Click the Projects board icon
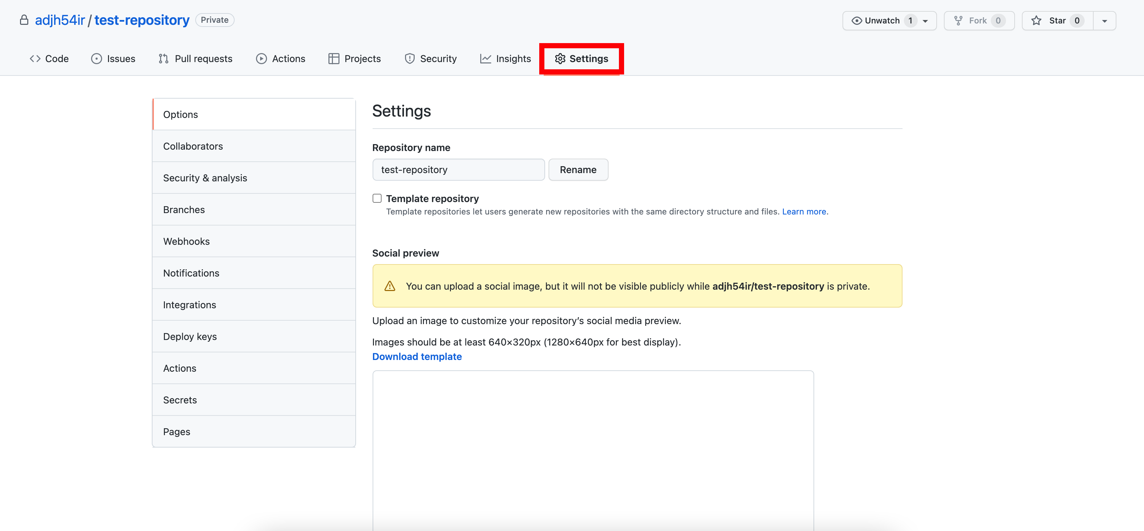The image size is (1144, 531). tap(334, 59)
